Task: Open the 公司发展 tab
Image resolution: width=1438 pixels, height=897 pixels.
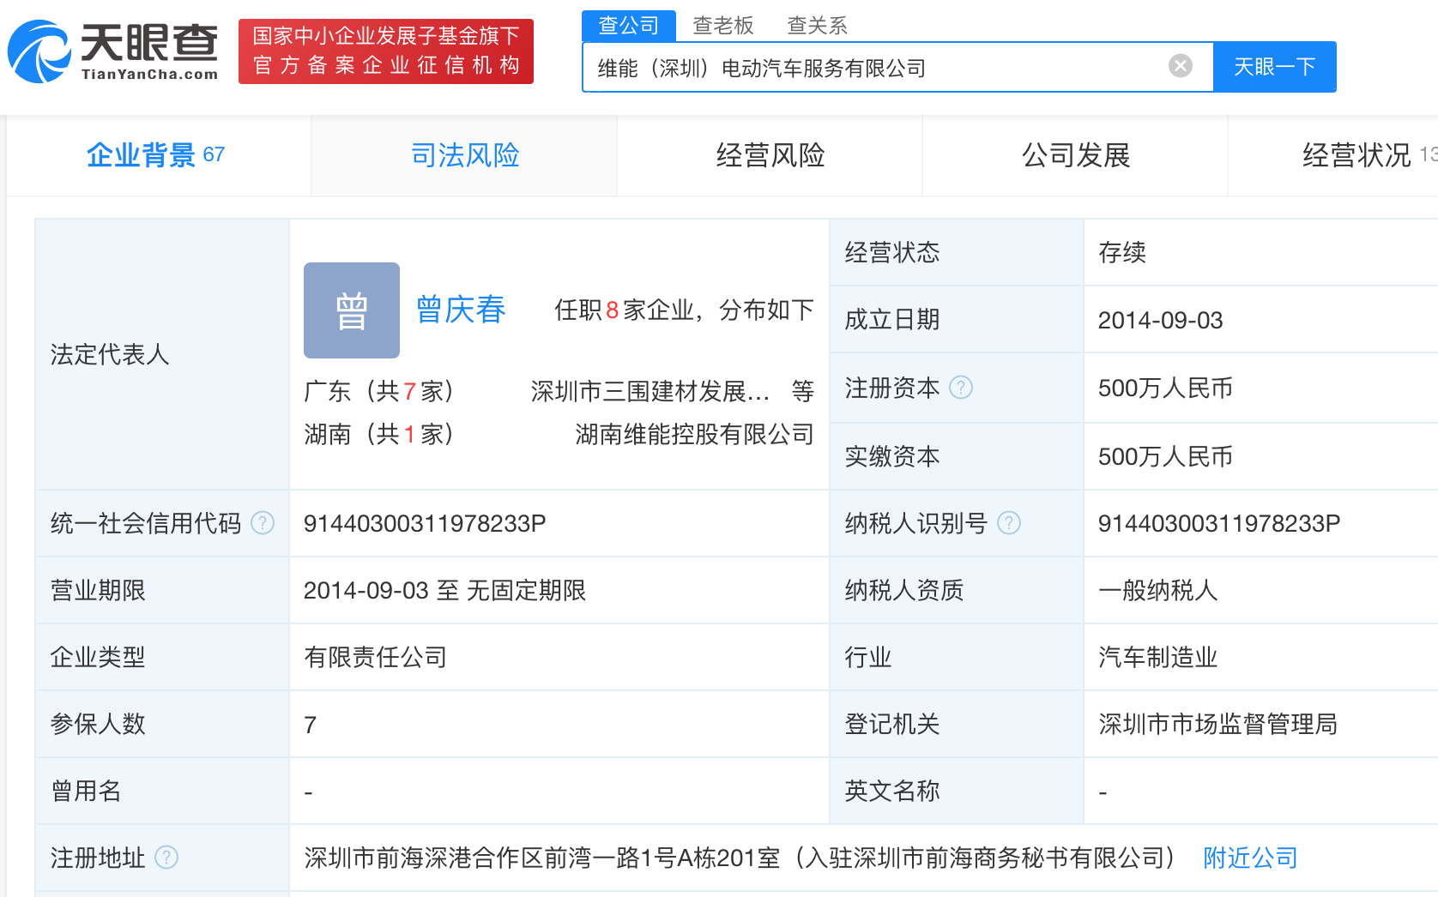Action: point(1075,155)
